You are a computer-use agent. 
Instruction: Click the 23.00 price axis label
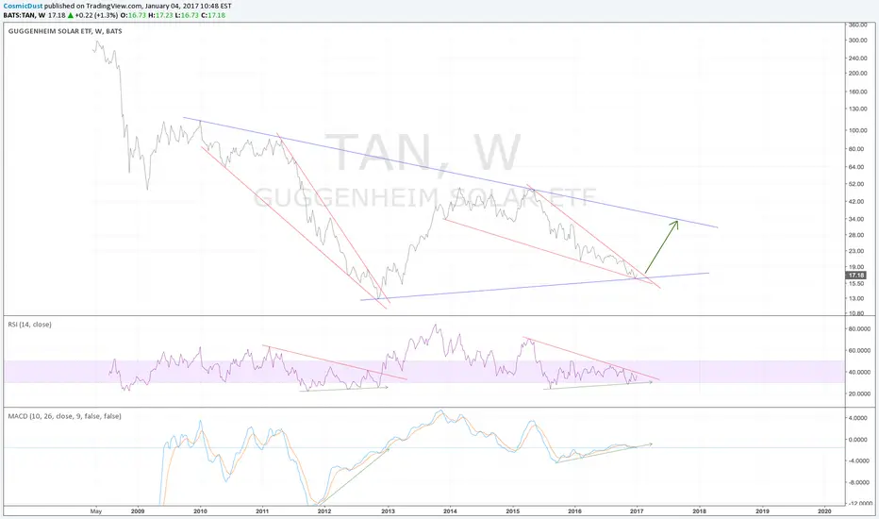pos(857,251)
